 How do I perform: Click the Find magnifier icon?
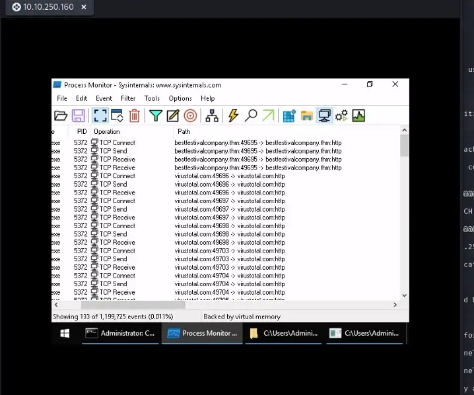coord(251,115)
